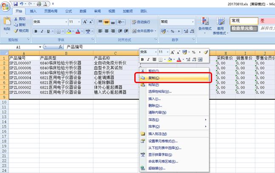Click the center-align icon in the ribbon
This screenshot has height=173, width=275.
click(x=108, y=31)
